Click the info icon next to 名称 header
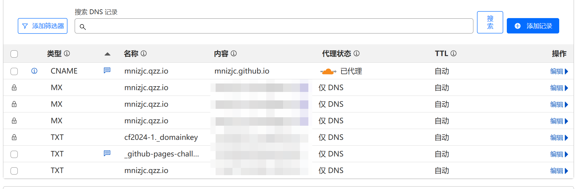The height and width of the screenshot is (189, 583). (144, 53)
